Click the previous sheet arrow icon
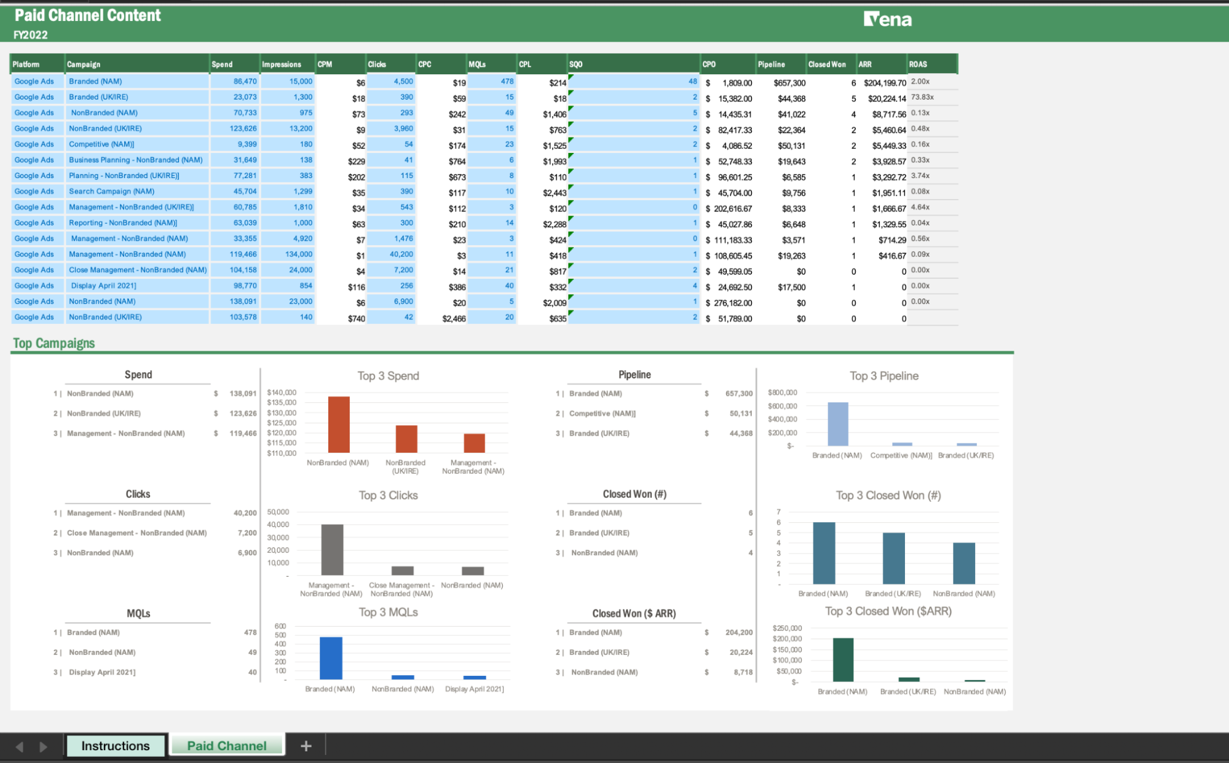This screenshot has height=763, width=1229. tap(19, 746)
